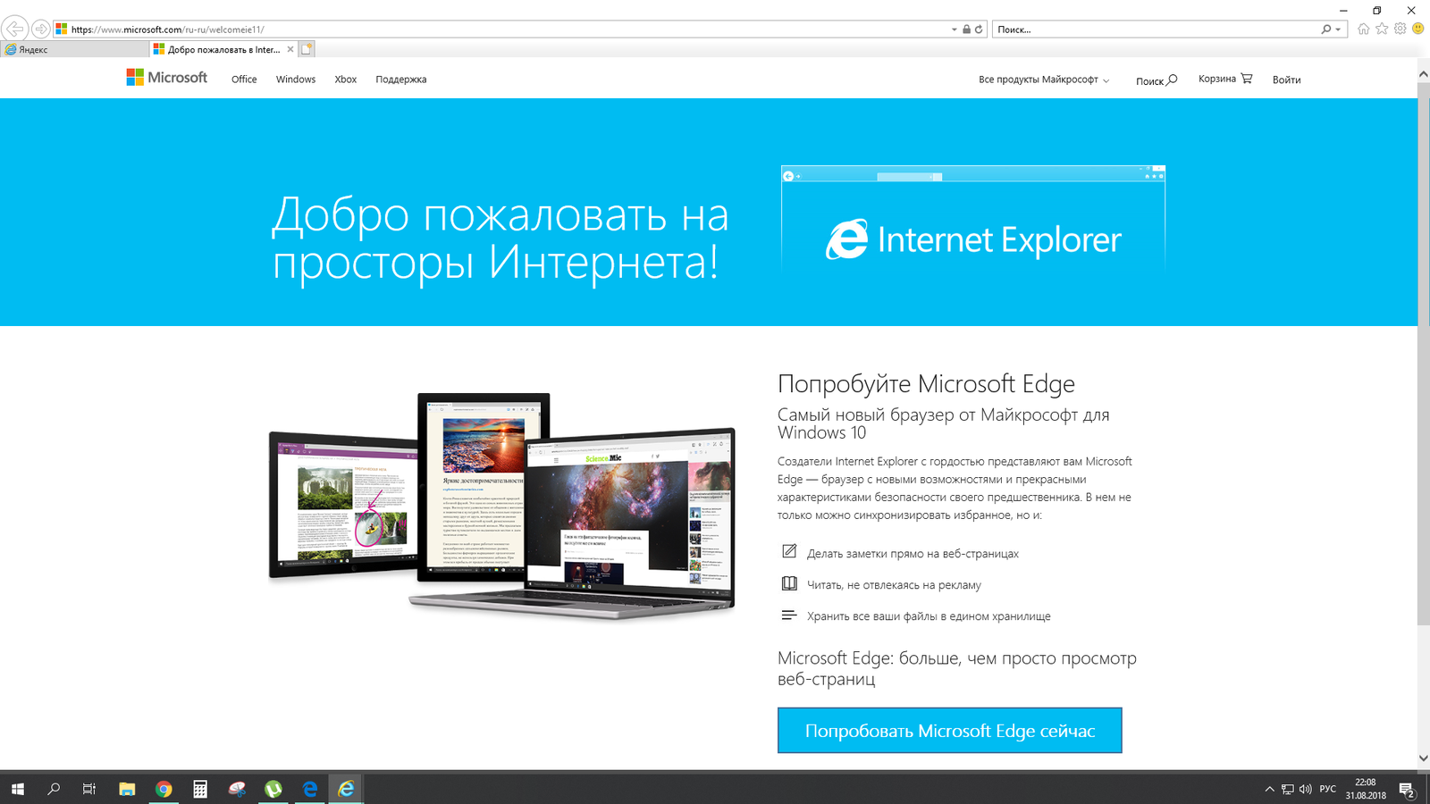Image resolution: width=1430 pixels, height=804 pixels.
Task: Click the hub lines icon
Action: click(x=789, y=615)
